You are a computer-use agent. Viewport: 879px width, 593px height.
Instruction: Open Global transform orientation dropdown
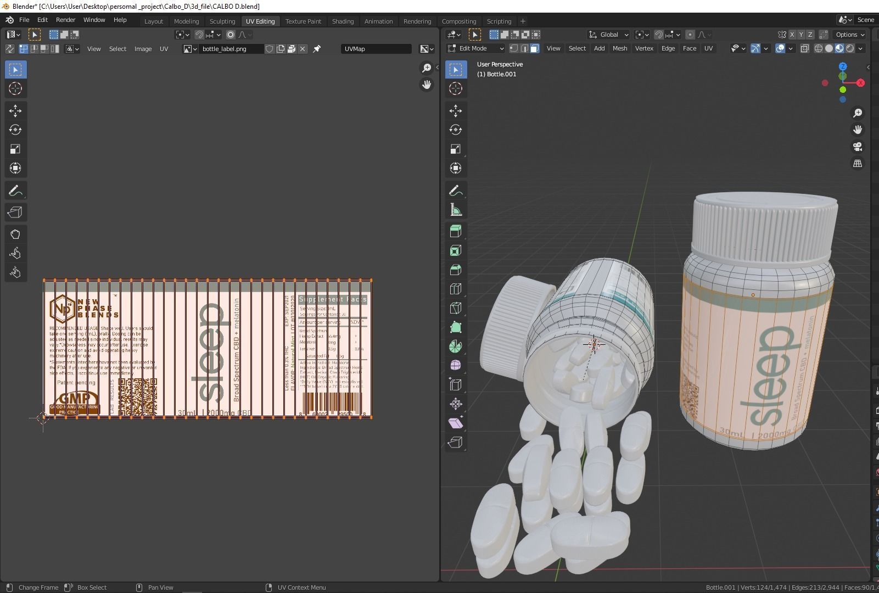(x=608, y=35)
